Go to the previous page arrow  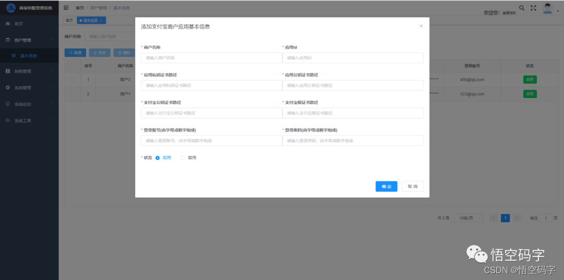(494, 218)
